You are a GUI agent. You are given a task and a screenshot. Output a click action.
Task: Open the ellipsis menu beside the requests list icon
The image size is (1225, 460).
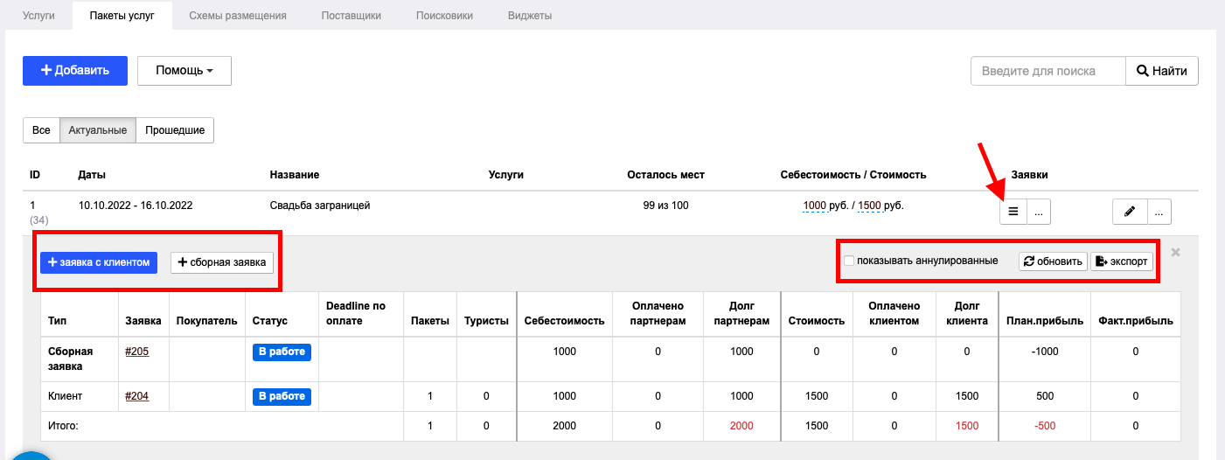[x=1038, y=212]
